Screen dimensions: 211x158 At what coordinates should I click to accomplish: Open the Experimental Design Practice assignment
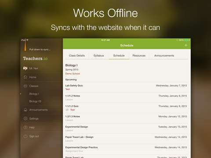[126, 149]
